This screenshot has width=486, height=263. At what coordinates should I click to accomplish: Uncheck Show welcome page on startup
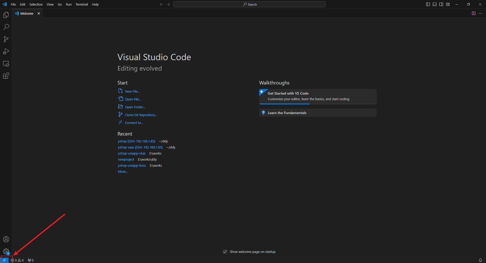click(225, 252)
